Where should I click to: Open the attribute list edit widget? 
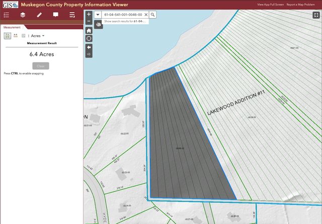tap(72, 15)
